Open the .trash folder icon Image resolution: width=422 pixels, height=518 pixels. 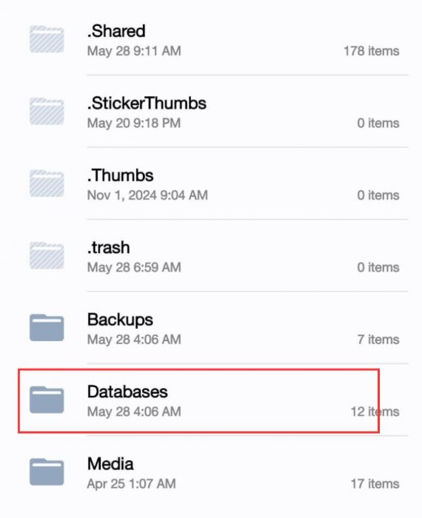click(47, 255)
